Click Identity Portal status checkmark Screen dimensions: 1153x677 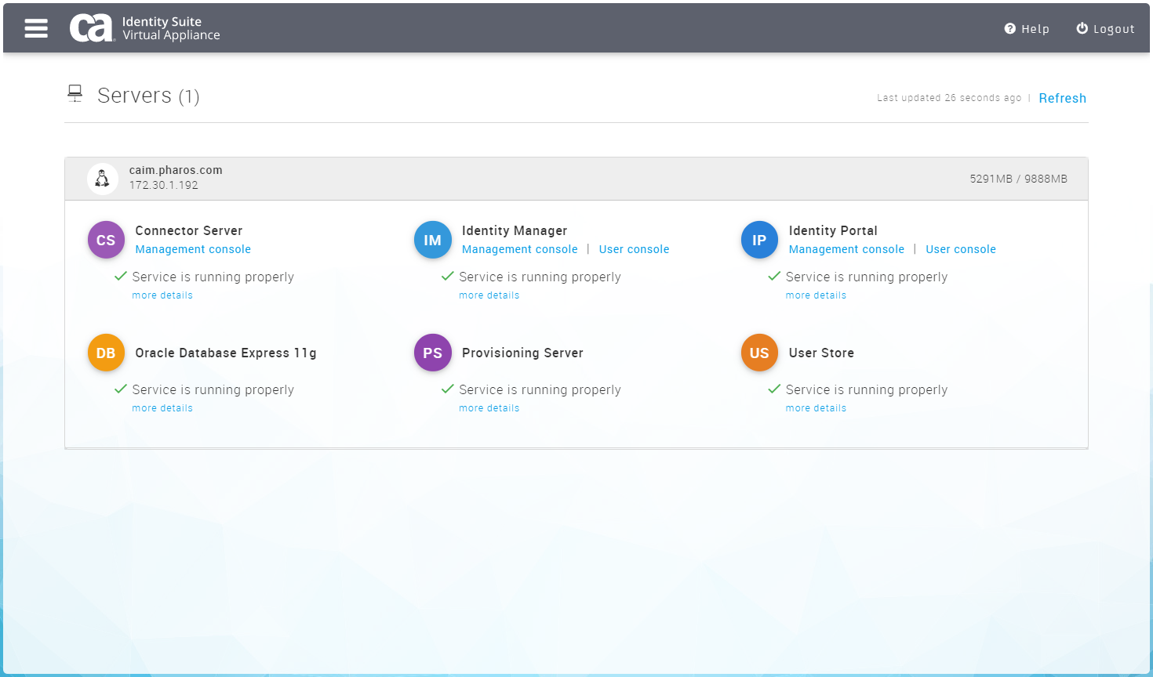click(x=774, y=276)
